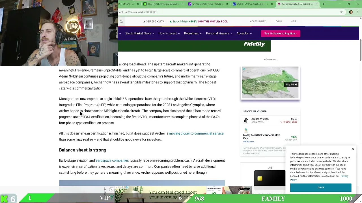Bookmark this page with the star icon
This screenshot has width=362, height=203.
(x=341, y=12)
